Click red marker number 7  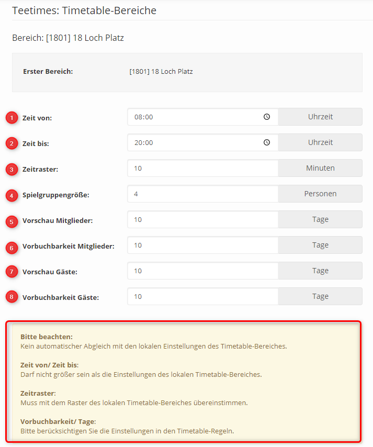point(12,272)
